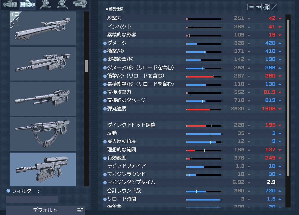Click info icon beside フィルター label
Viewport: 299px width, 215px height.
[x=8, y=191]
